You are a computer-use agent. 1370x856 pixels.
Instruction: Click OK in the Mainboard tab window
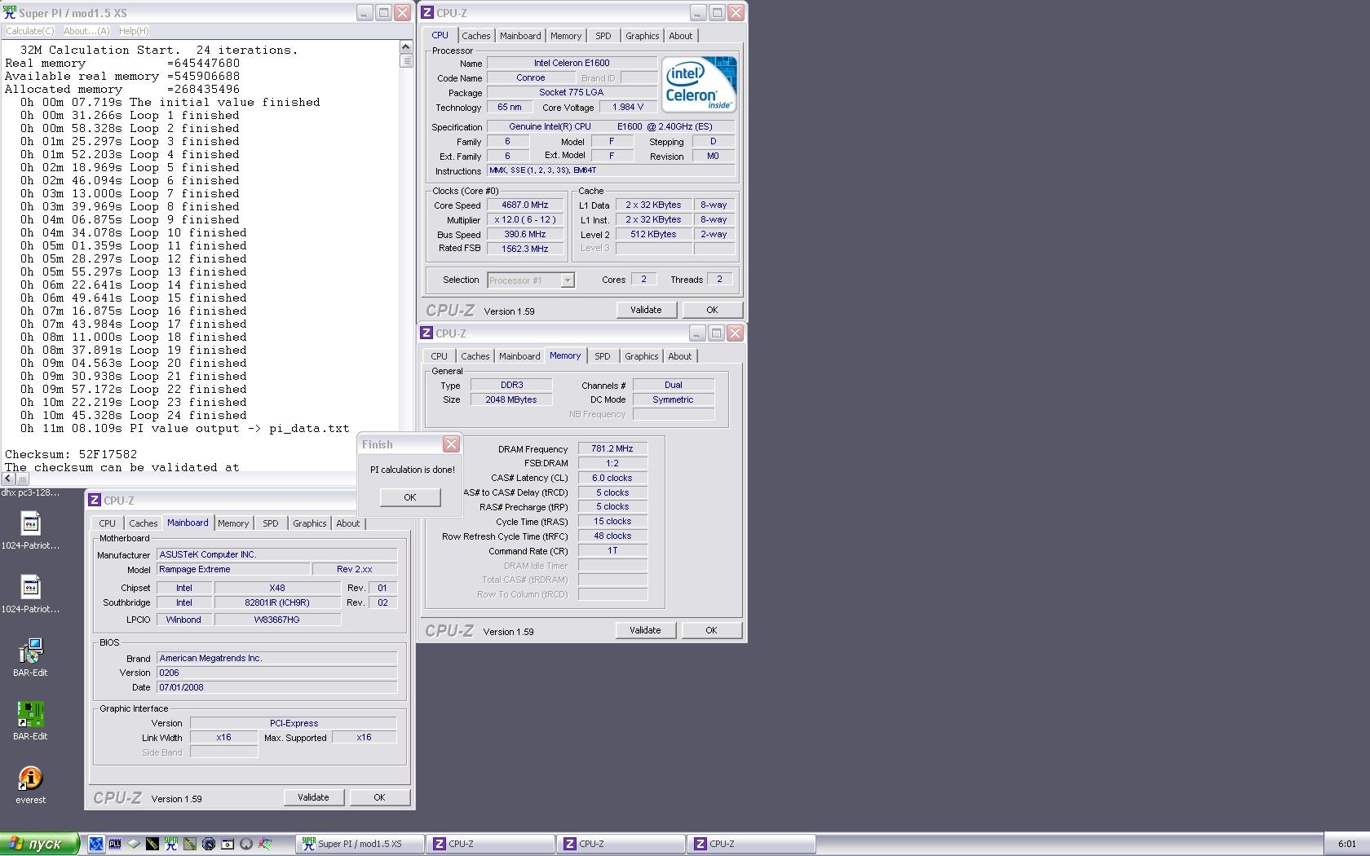[379, 797]
